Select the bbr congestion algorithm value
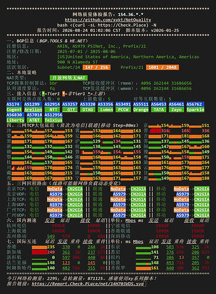Screen dimensions: 216x294 tap(53, 83)
